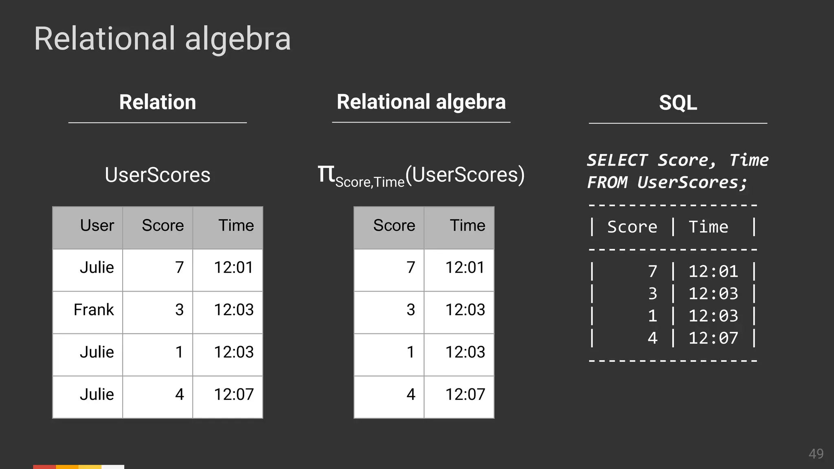Click the "UserScores" label above the left table

[x=158, y=175]
